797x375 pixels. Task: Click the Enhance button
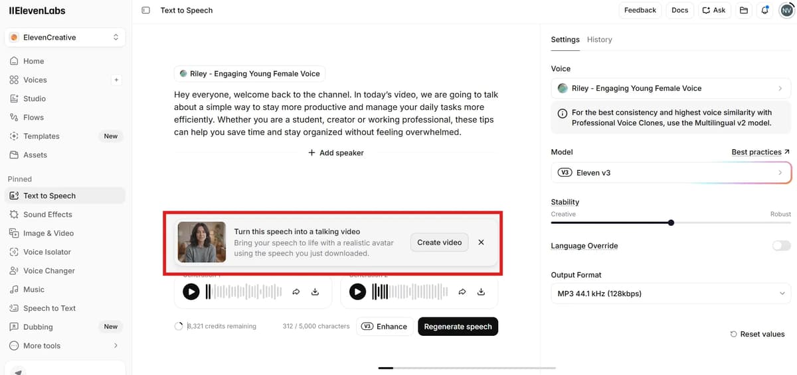(385, 327)
